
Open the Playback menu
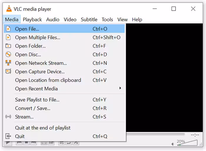[x=32, y=19]
